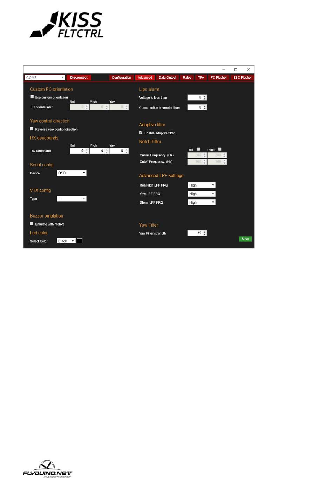Click Yaw Filter strength stepper arrows
The image size is (333, 481).
205,233
